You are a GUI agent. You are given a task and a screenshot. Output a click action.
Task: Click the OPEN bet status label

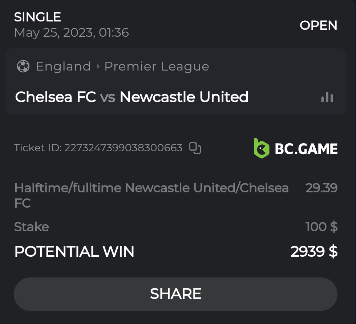tap(318, 25)
